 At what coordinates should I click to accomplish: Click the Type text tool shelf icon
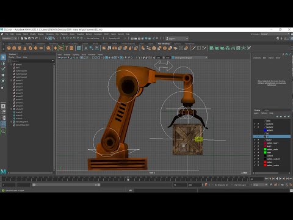66,48
